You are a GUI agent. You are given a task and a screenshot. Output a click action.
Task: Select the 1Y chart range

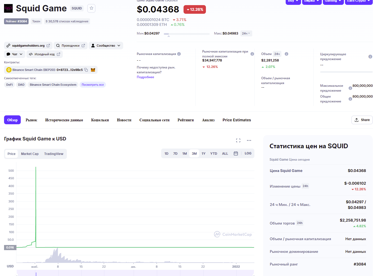click(203, 154)
